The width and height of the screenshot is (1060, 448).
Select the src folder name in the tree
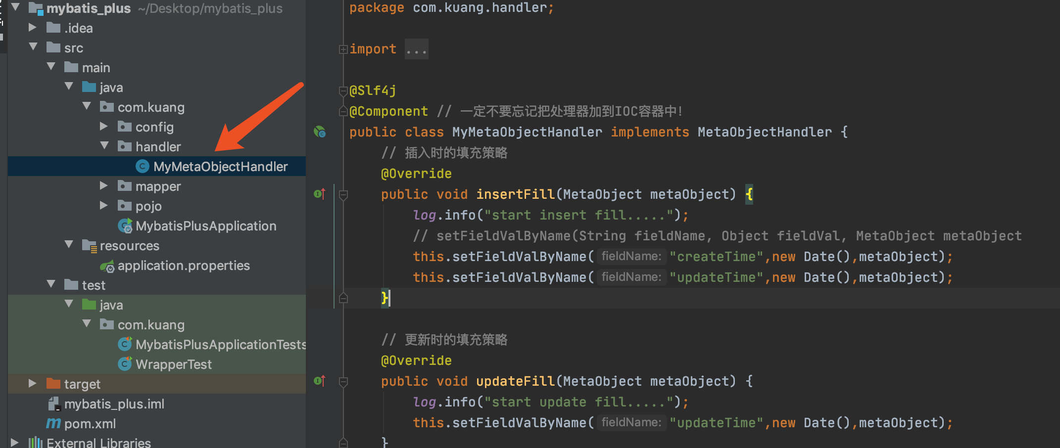coord(74,48)
